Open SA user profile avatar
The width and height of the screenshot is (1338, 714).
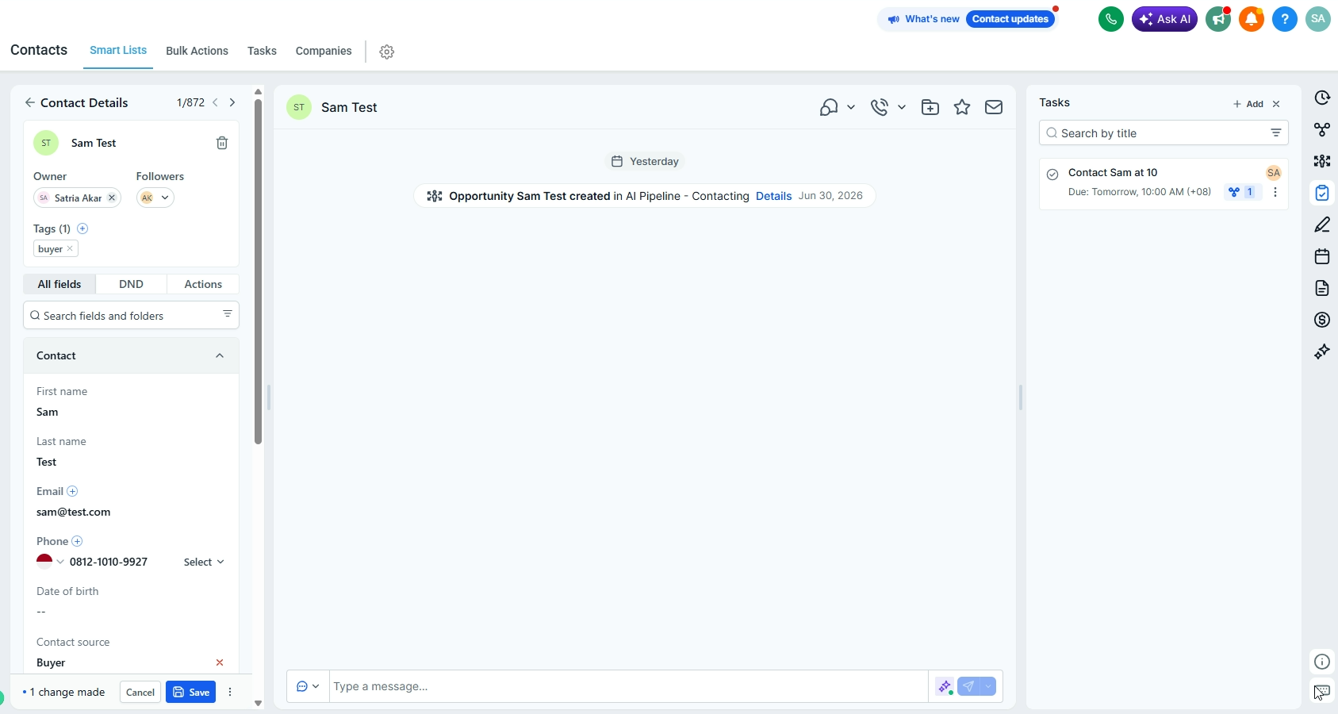[1318, 19]
